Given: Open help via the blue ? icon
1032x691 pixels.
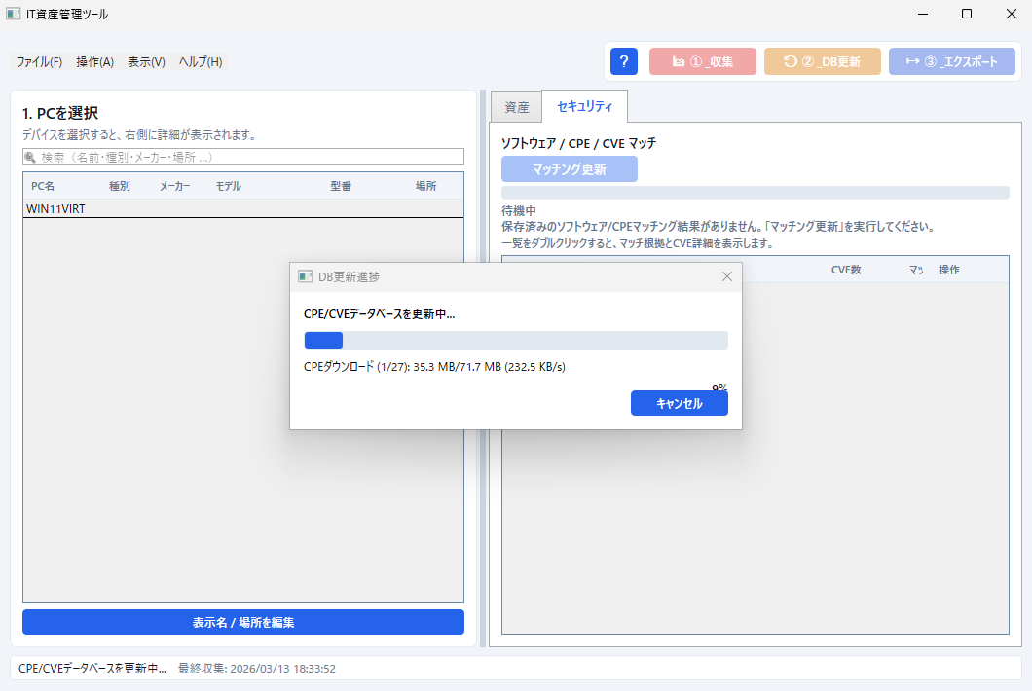Looking at the screenshot, I should [x=623, y=60].
